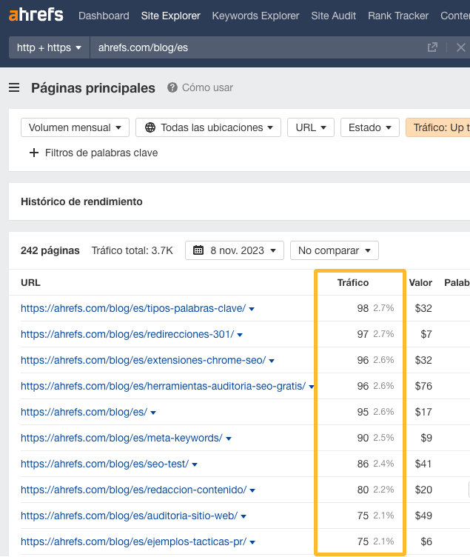
Task: Sort by the Tráfico column header
Action: click(353, 282)
